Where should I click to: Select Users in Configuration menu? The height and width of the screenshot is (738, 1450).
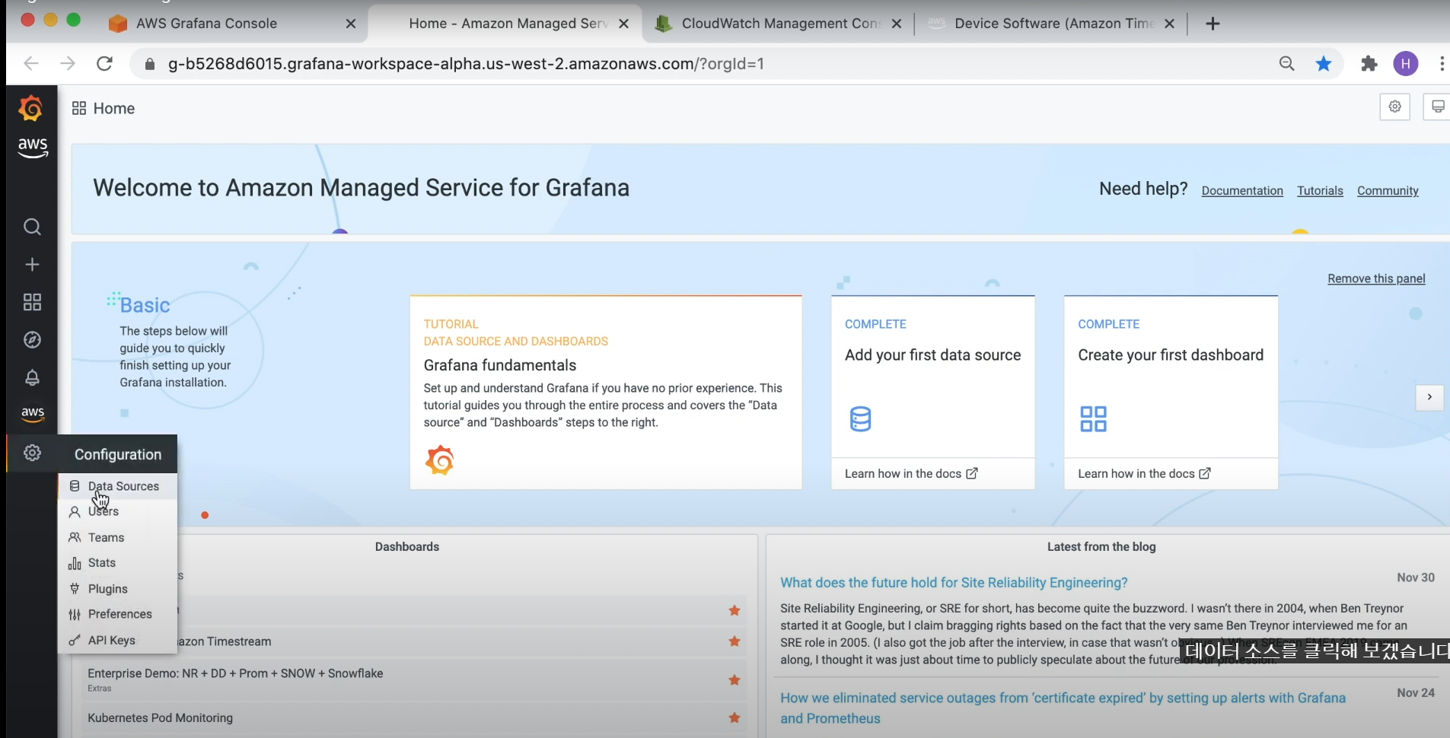(x=118, y=512)
